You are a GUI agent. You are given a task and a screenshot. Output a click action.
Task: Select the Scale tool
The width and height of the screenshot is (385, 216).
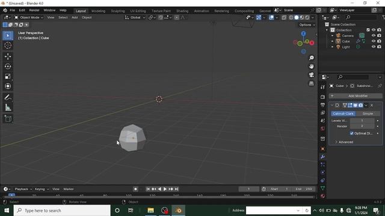click(8, 76)
